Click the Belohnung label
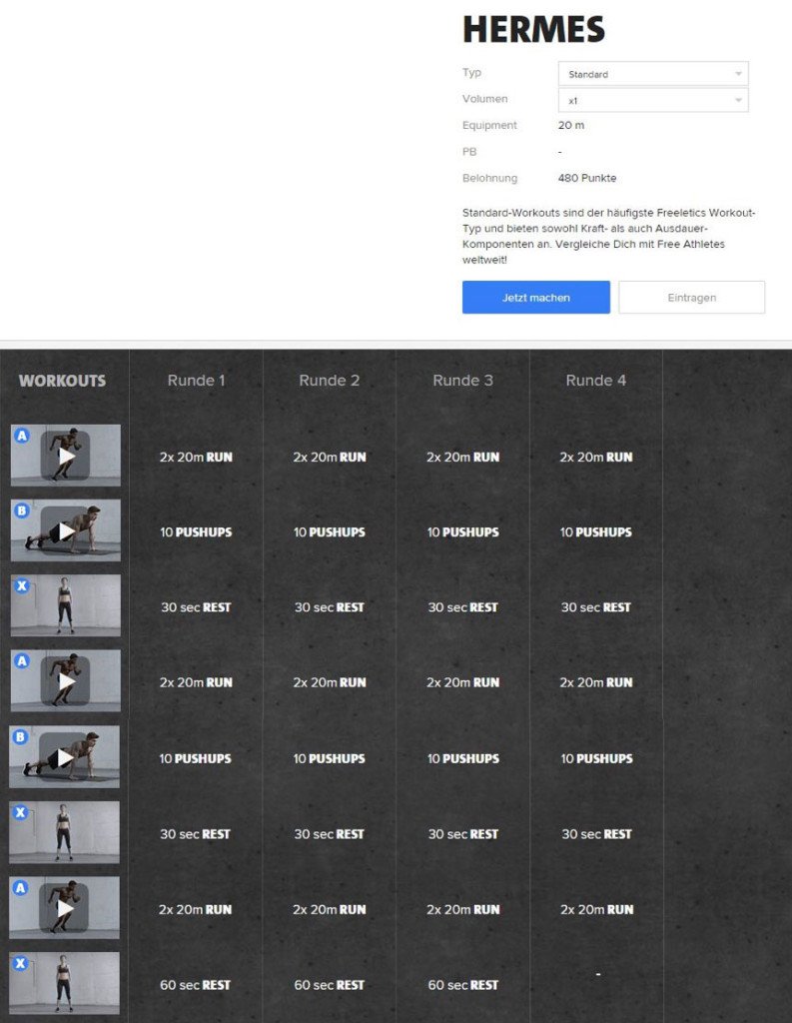The image size is (792, 1023). coord(489,178)
